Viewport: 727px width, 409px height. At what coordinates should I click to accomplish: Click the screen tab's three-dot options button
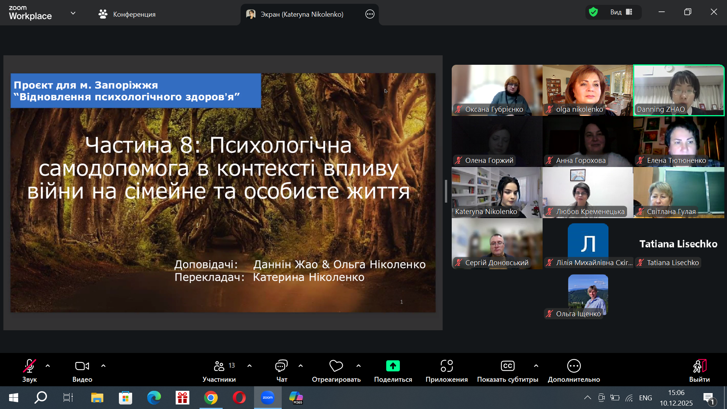(x=370, y=14)
